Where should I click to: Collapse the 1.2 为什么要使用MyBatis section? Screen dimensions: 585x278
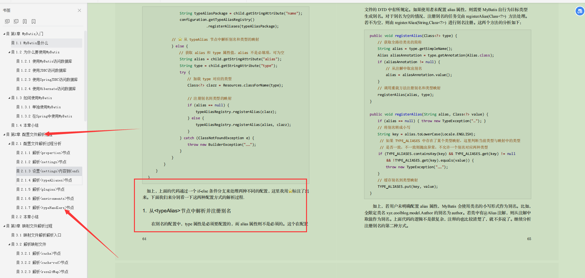[x=9, y=52]
